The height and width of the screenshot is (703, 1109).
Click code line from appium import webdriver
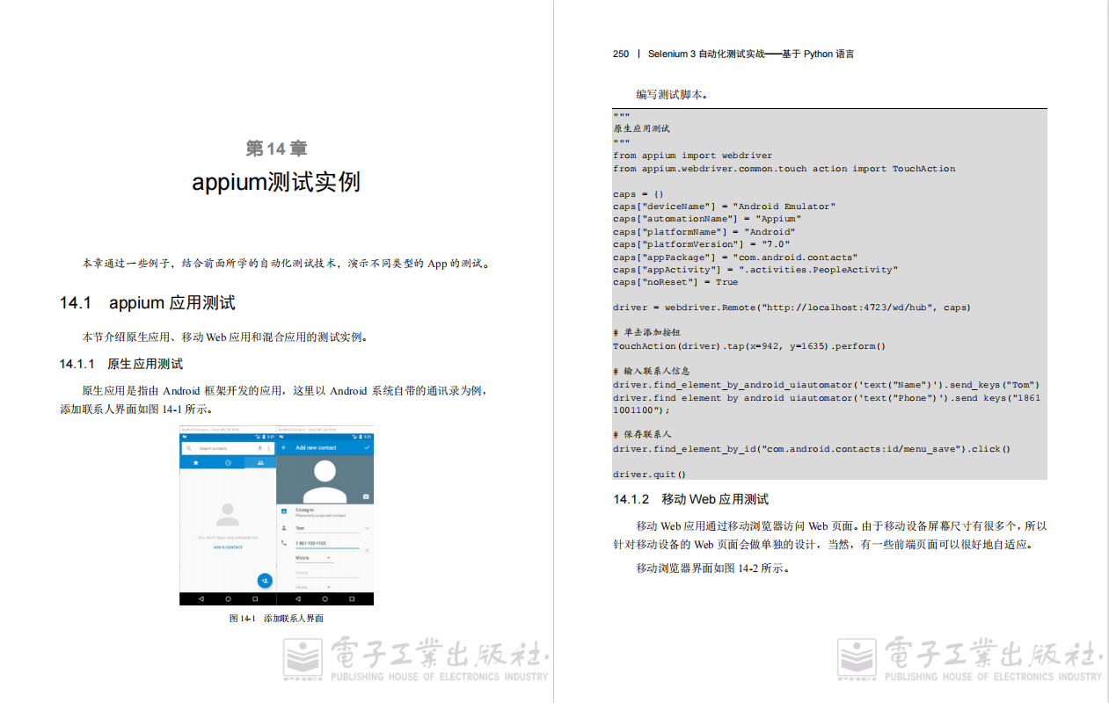click(x=693, y=156)
